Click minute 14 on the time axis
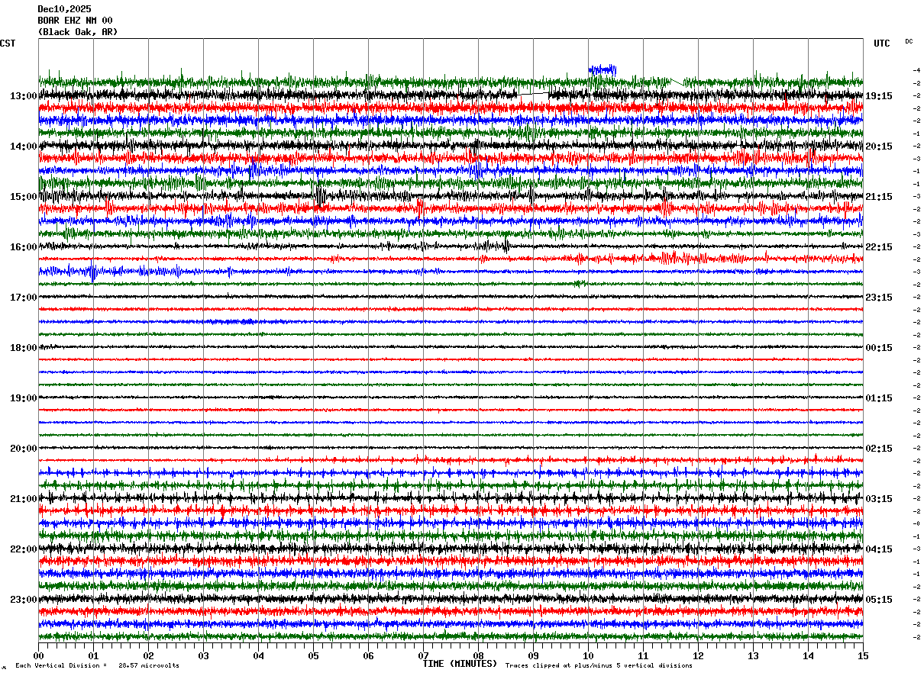This screenshot has width=924, height=676. click(x=808, y=655)
